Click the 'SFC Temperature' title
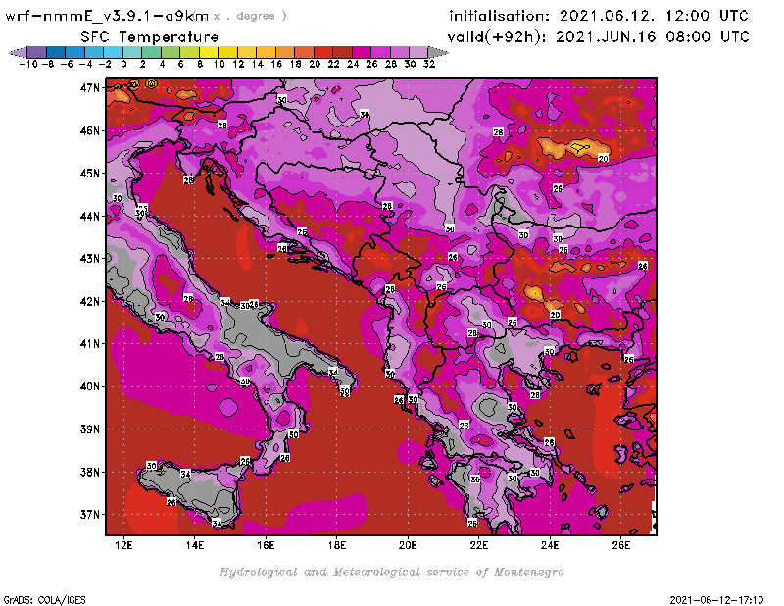Viewport: 784px width, 606px height. point(150,37)
